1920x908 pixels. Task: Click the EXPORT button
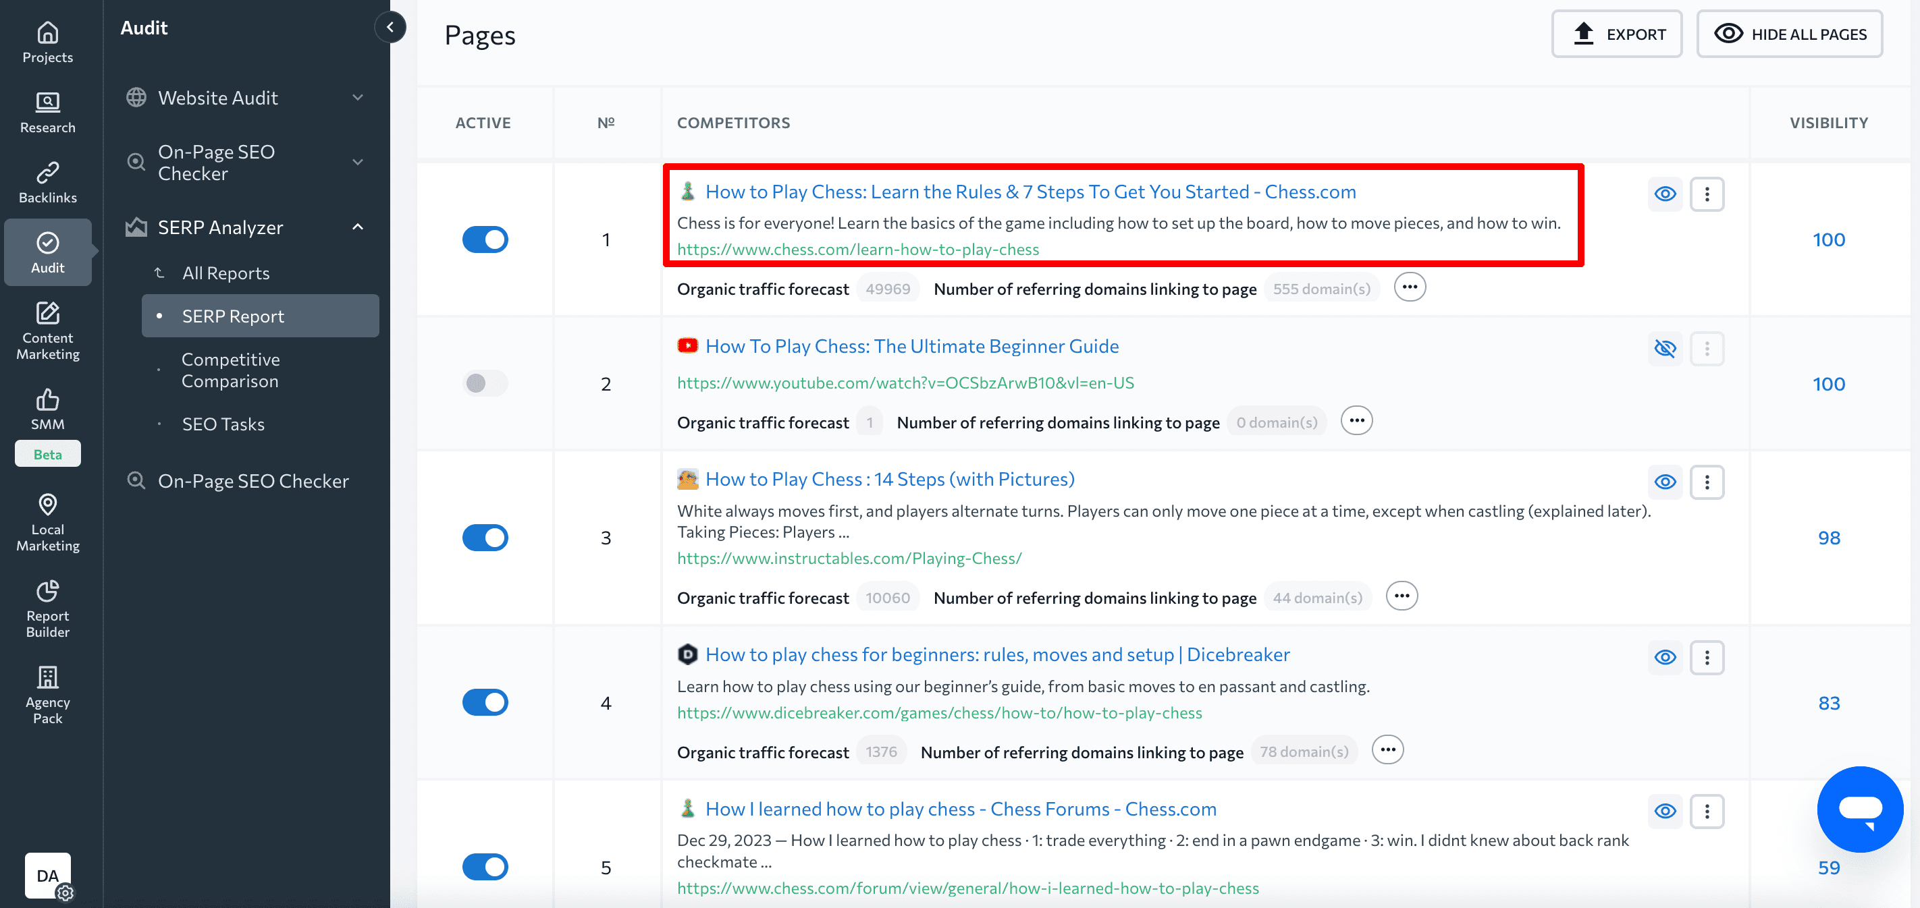click(1616, 34)
